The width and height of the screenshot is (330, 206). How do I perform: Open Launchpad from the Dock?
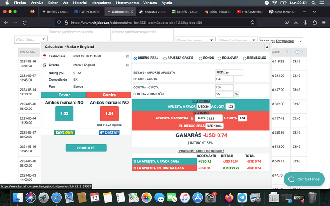coord(43,198)
